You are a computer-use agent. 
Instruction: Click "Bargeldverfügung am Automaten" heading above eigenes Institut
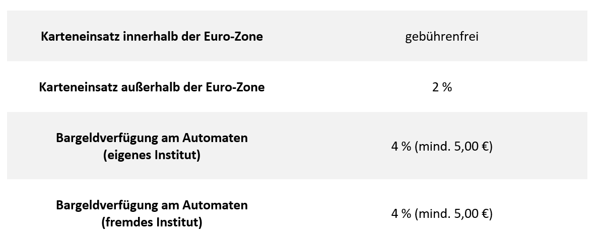(x=152, y=138)
